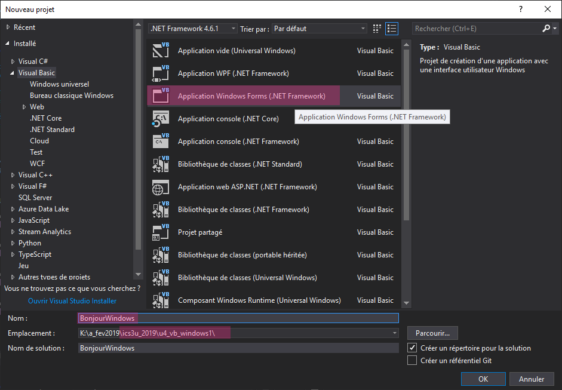Select the Projet partagé template name
The image size is (562, 390).
tap(200, 232)
